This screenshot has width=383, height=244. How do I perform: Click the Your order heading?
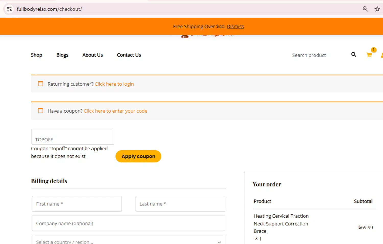267,184
